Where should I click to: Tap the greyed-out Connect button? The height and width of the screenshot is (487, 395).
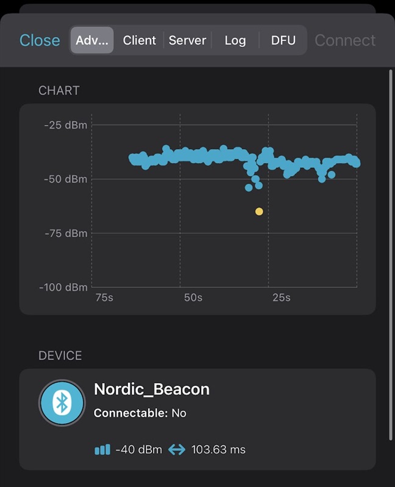click(x=345, y=40)
